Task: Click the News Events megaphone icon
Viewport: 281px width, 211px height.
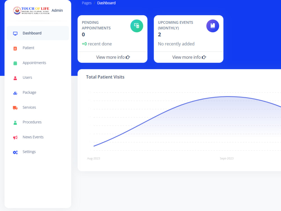Action: click(15, 138)
